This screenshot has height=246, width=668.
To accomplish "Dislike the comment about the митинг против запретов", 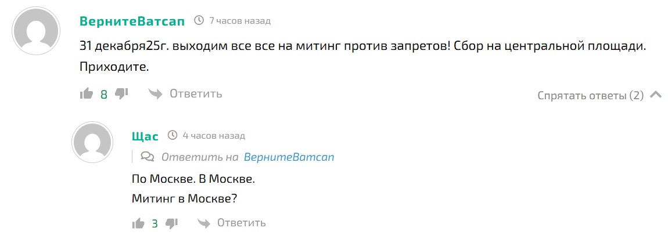I will (121, 94).
